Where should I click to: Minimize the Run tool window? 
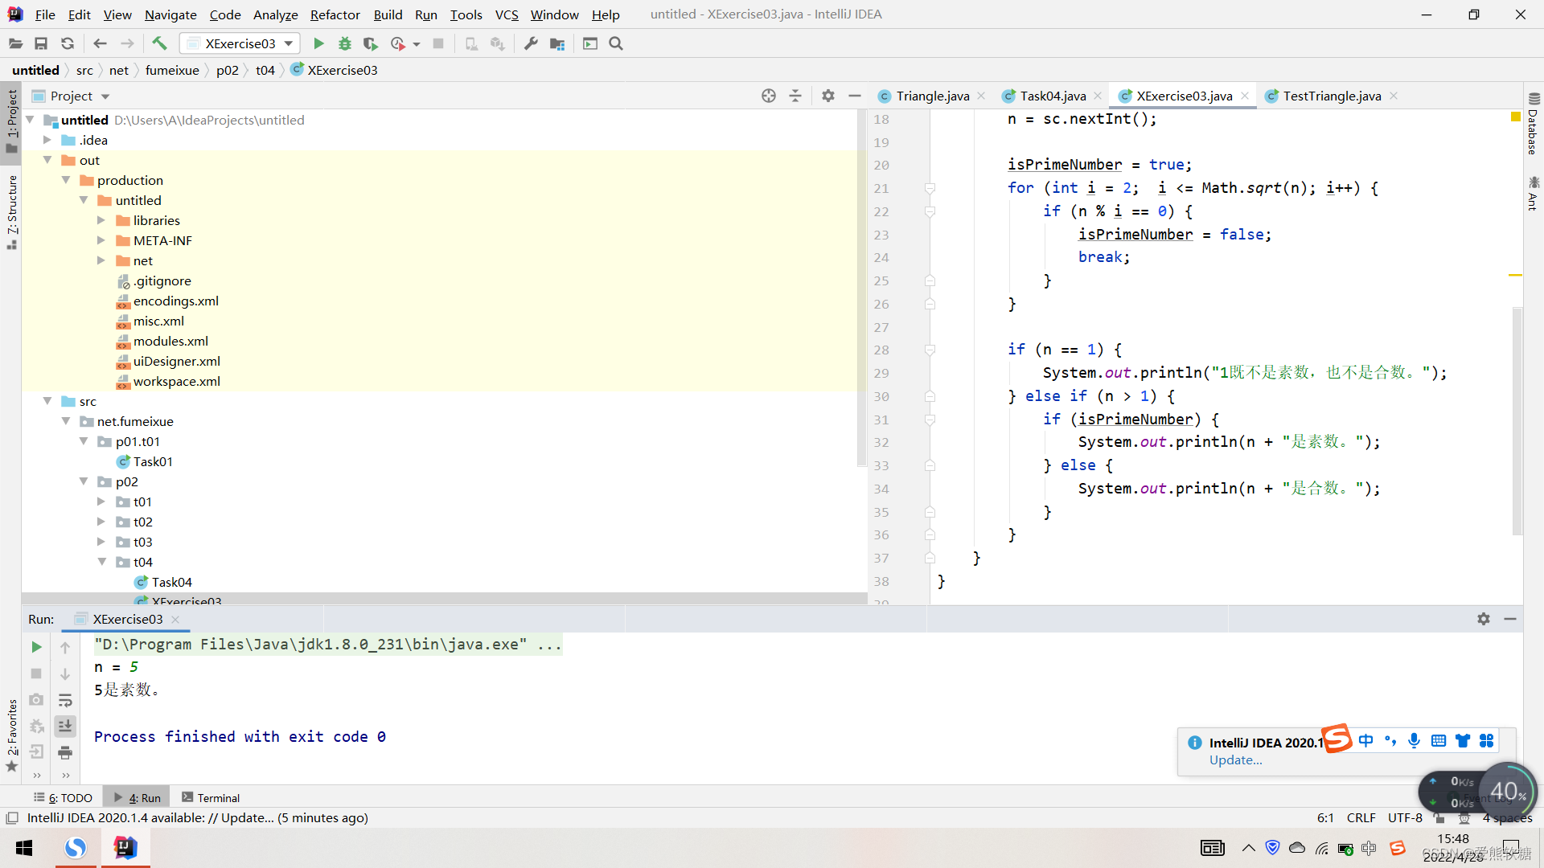point(1510,619)
